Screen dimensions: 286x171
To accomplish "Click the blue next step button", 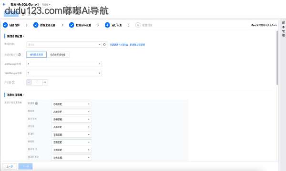I will pos(26,166).
